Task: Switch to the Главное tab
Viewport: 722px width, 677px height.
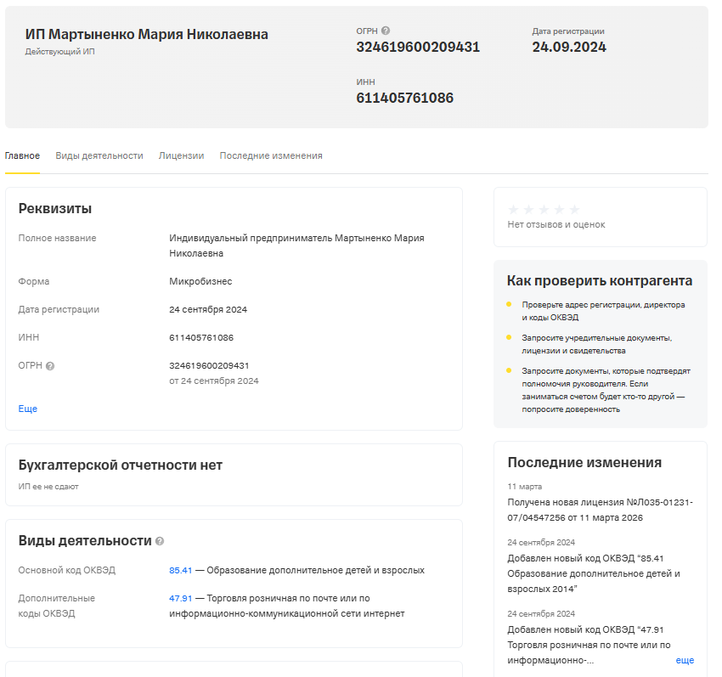Action: point(22,156)
